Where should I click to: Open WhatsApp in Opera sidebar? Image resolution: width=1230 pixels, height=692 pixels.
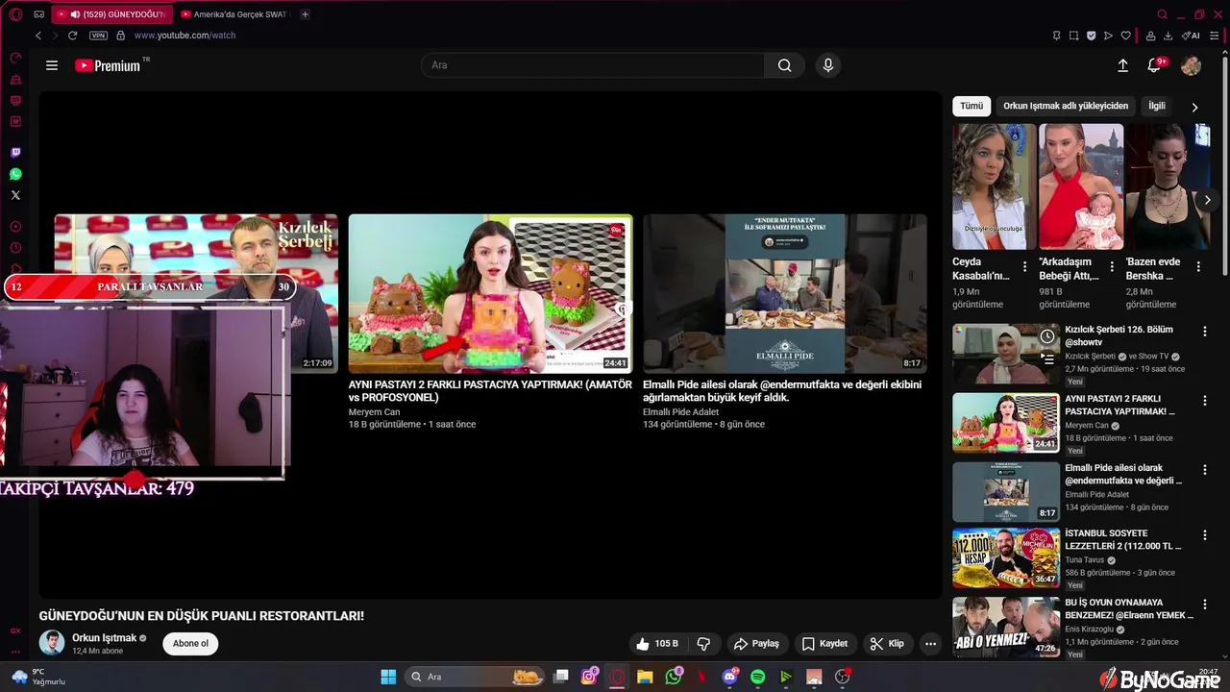pos(15,174)
